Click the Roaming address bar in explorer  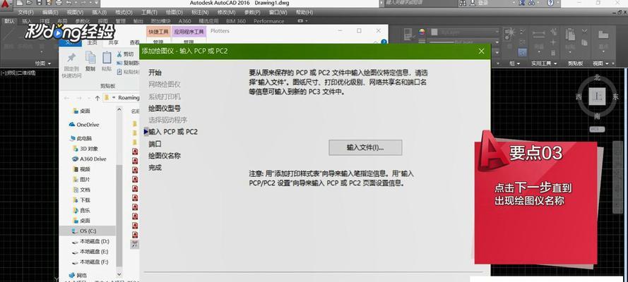pos(122,97)
